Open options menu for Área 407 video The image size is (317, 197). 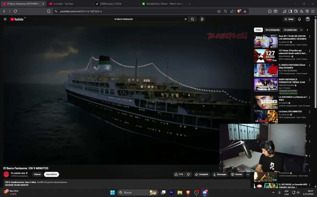[x=310, y=36]
